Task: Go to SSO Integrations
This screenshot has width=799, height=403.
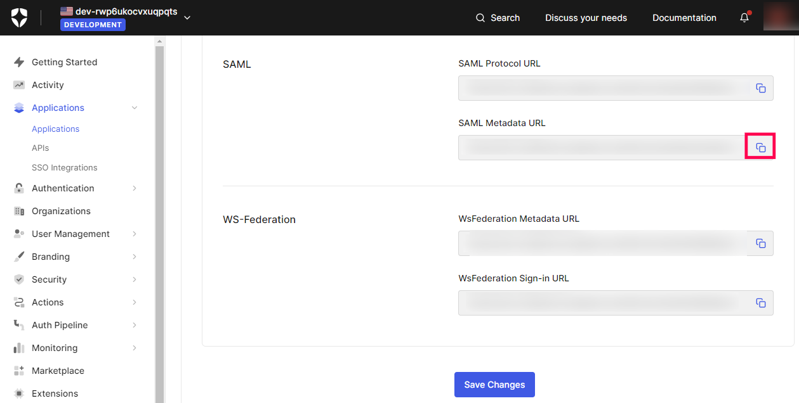Action: [65, 167]
